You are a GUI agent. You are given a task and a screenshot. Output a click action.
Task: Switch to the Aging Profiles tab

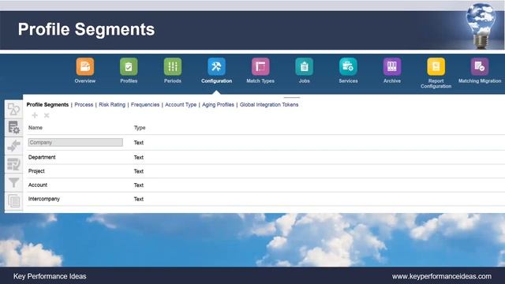(x=218, y=105)
